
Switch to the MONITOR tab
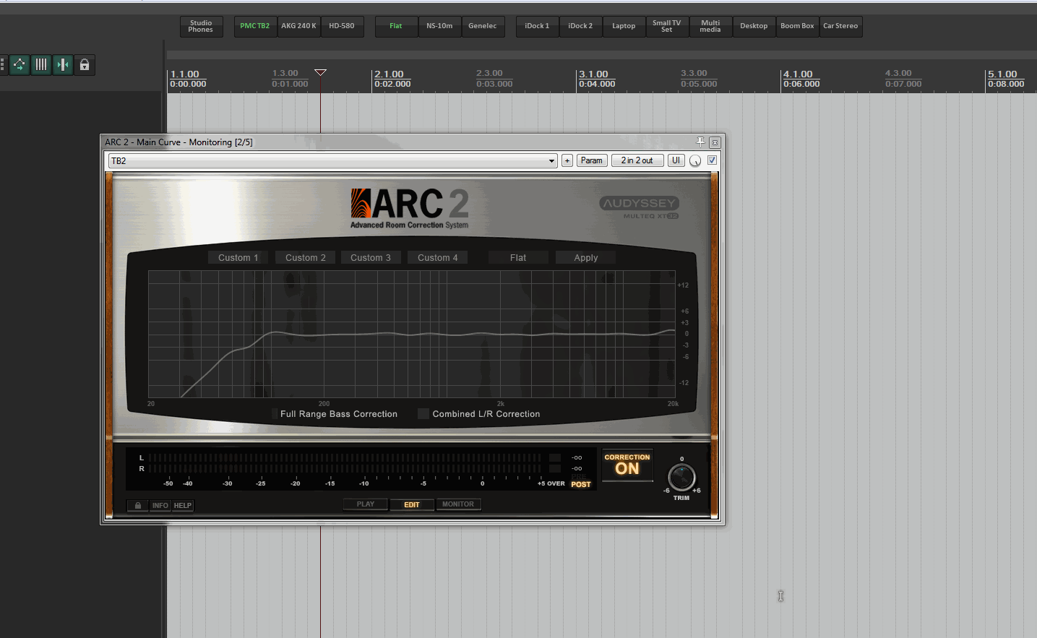coord(458,504)
